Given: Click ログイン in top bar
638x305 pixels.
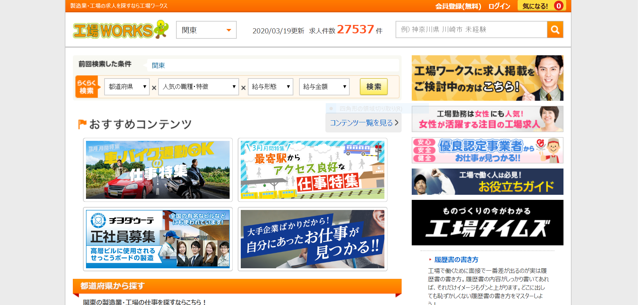Looking at the screenshot, I should pyautogui.click(x=499, y=6).
